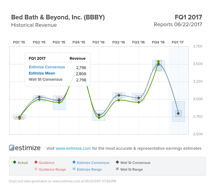Click the Actual legend label

coord(23,163)
